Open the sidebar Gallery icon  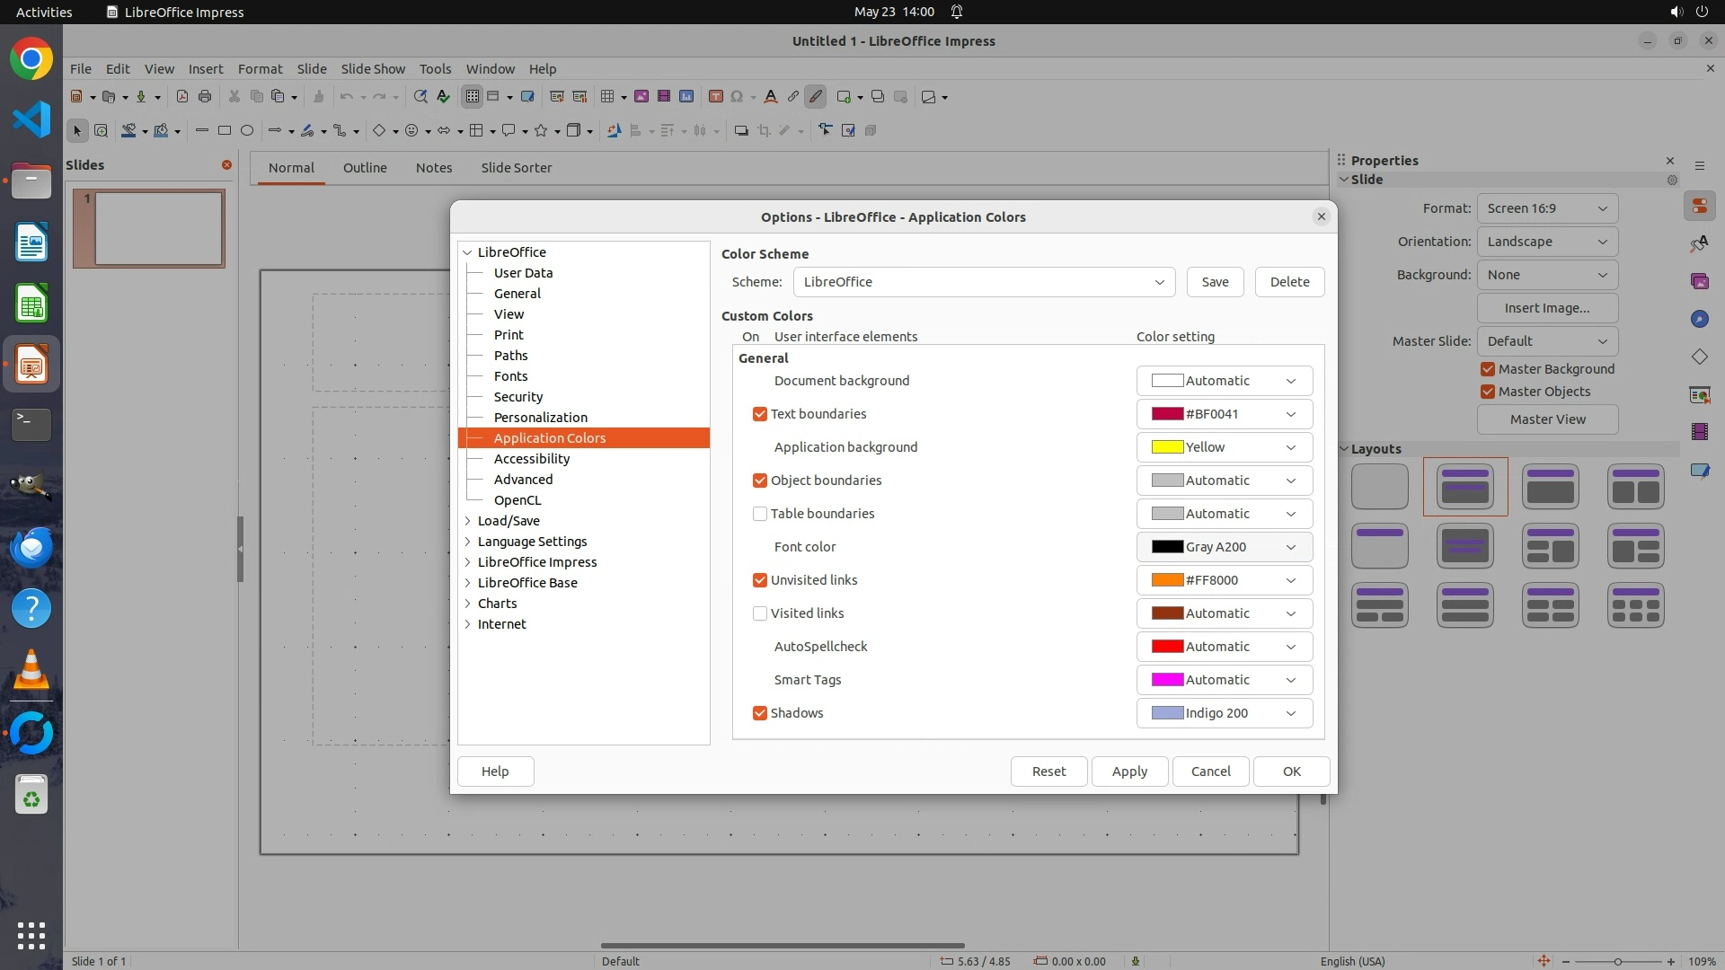[1699, 282]
